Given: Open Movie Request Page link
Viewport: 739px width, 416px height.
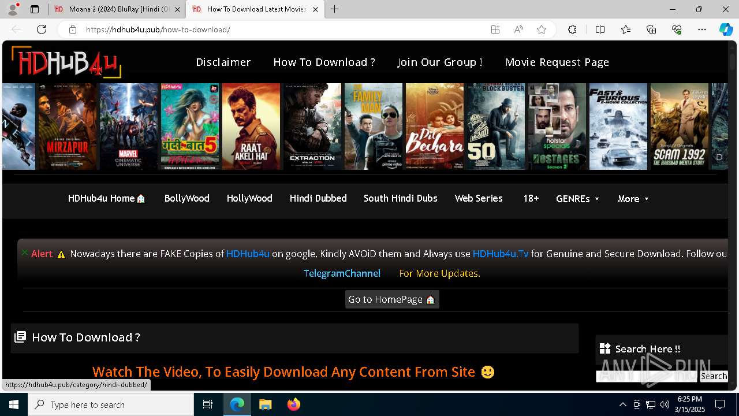Looking at the screenshot, I should point(557,62).
